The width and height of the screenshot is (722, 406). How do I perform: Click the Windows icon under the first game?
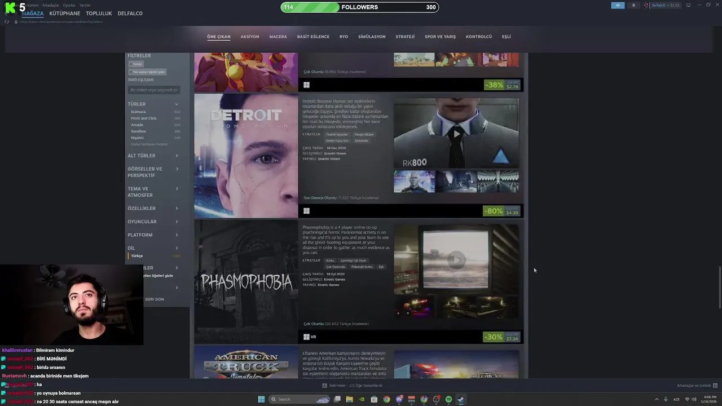click(306, 85)
